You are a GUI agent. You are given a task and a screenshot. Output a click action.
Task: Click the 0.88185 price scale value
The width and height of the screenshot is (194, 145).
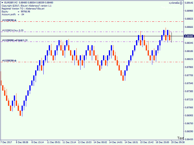189,51
